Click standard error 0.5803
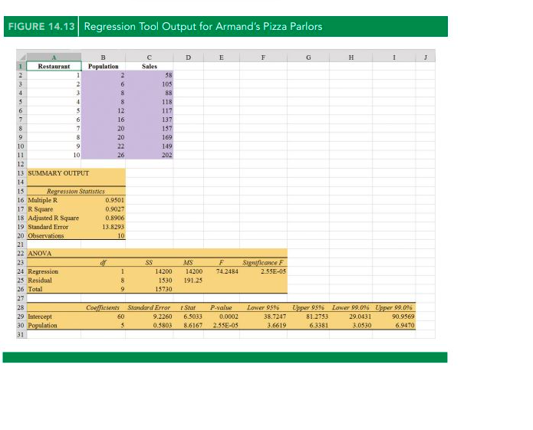Screen dimensions: 533x430 (x=163, y=326)
